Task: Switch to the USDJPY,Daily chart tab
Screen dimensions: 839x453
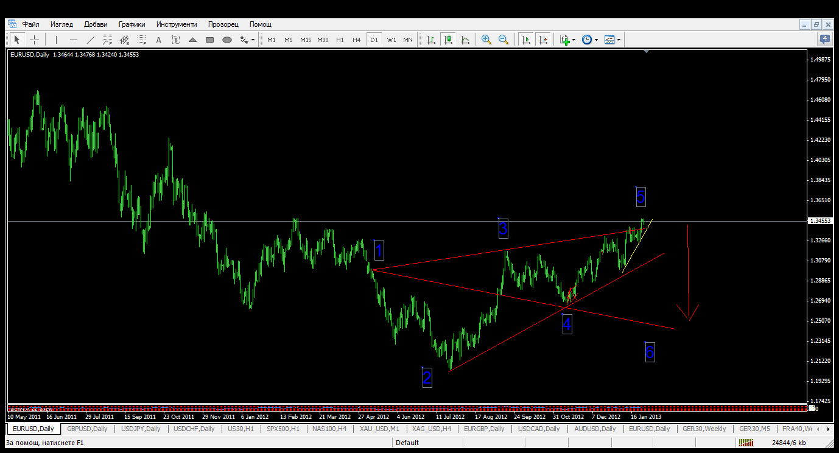Action: pos(141,429)
